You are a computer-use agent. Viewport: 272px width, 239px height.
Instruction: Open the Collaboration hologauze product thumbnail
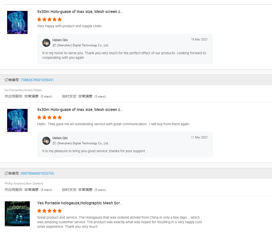point(17,214)
